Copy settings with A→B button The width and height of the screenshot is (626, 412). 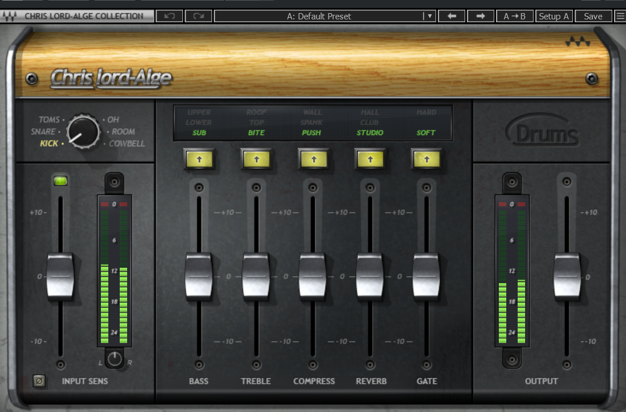pos(515,16)
